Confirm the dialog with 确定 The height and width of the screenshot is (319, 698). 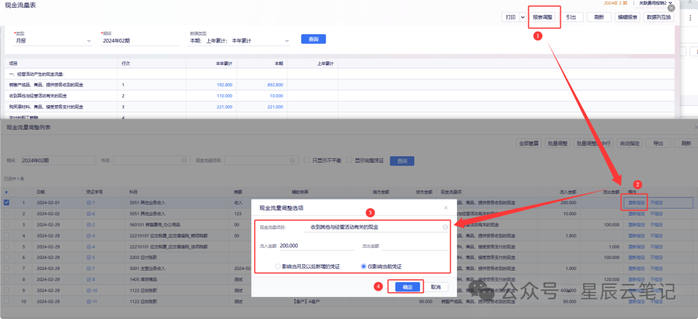tap(407, 287)
